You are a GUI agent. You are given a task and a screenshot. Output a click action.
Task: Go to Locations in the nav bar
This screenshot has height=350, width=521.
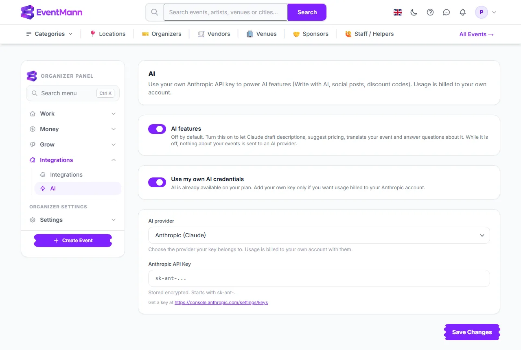(107, 34)
